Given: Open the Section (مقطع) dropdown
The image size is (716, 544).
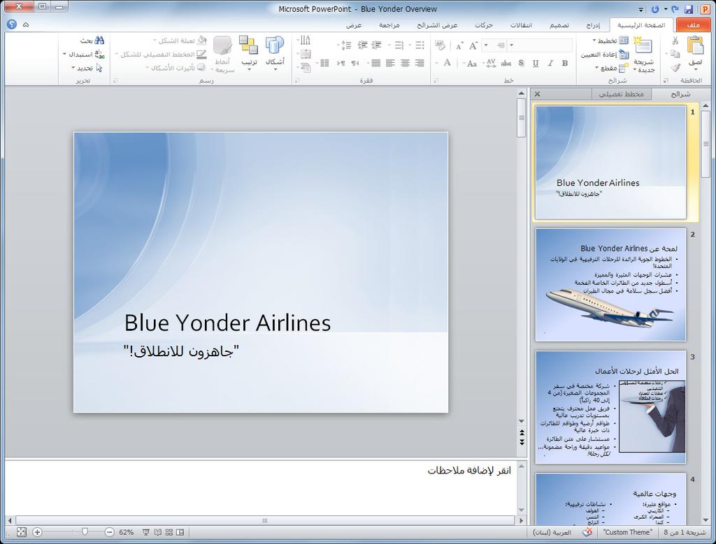Looking at the screenshot, I should [x=613, y=68].
